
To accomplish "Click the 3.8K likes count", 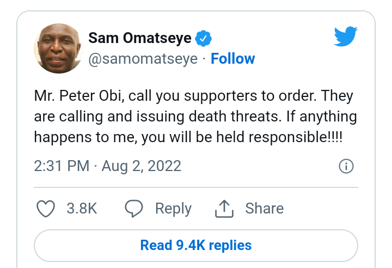I will coord(82,209).
